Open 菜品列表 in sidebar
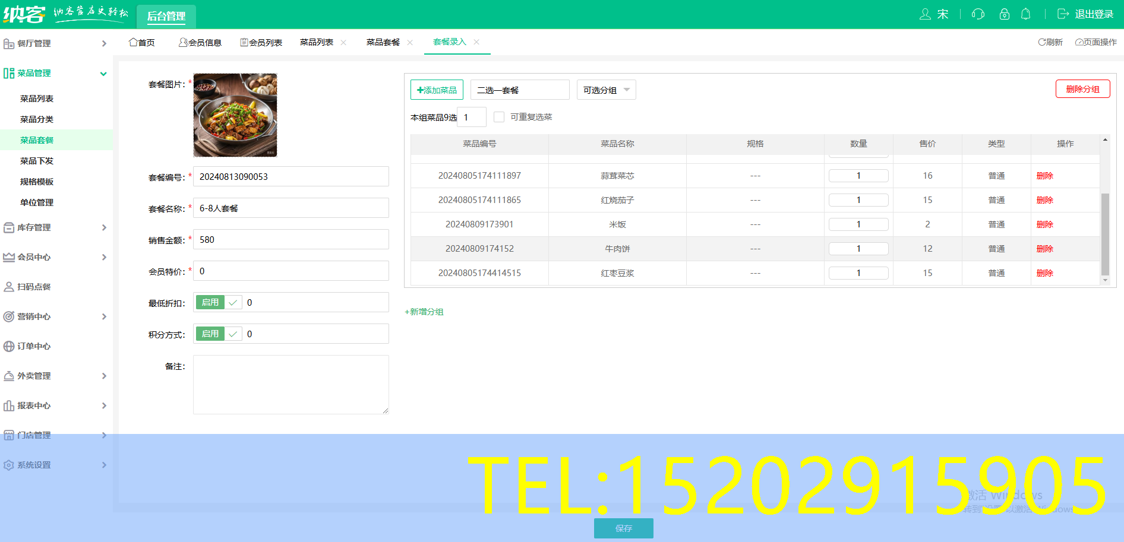The width and height of the screenshot is (1124, 542). coord(37,99)
